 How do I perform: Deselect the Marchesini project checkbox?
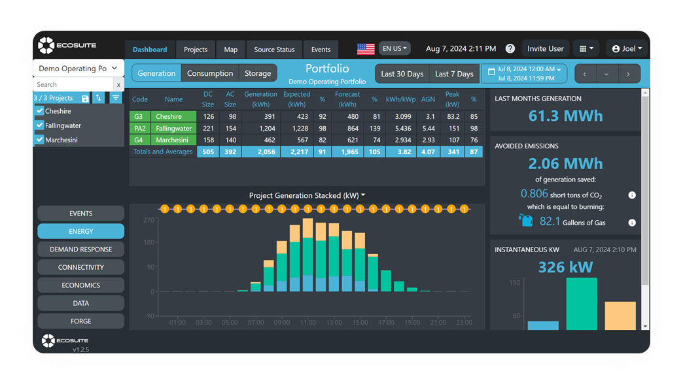39,140
